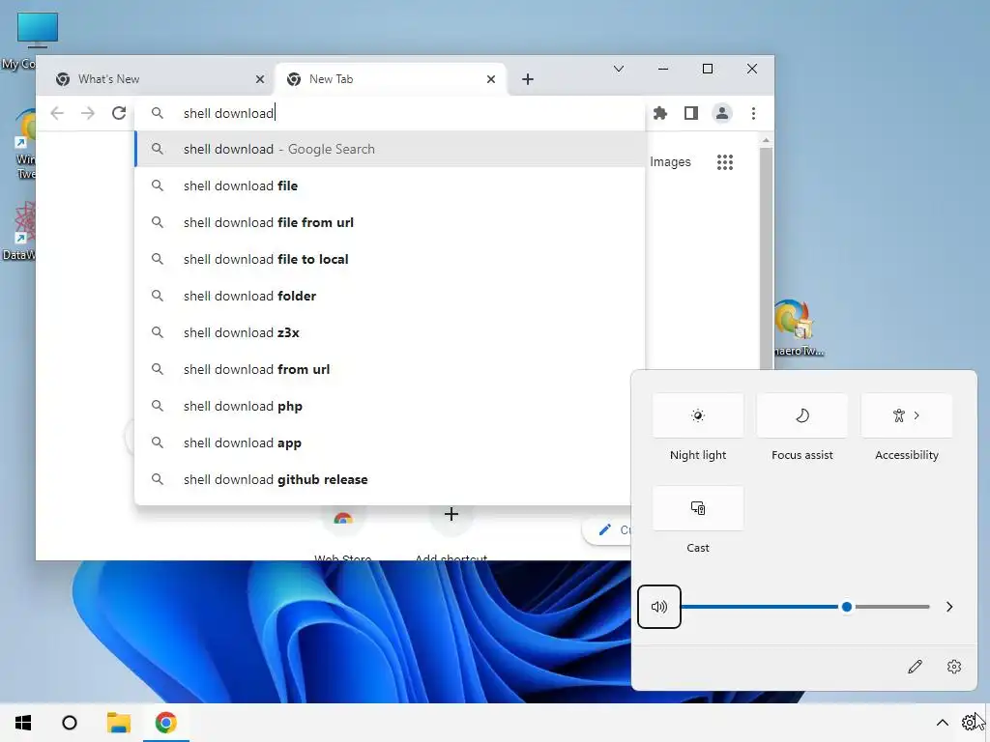Pick the 'shell download z3x' suggestion

coord(391,332)
